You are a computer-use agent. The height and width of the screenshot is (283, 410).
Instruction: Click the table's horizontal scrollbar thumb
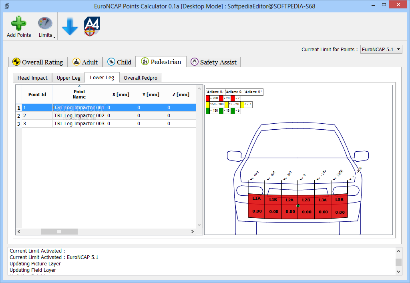[59, 231]
